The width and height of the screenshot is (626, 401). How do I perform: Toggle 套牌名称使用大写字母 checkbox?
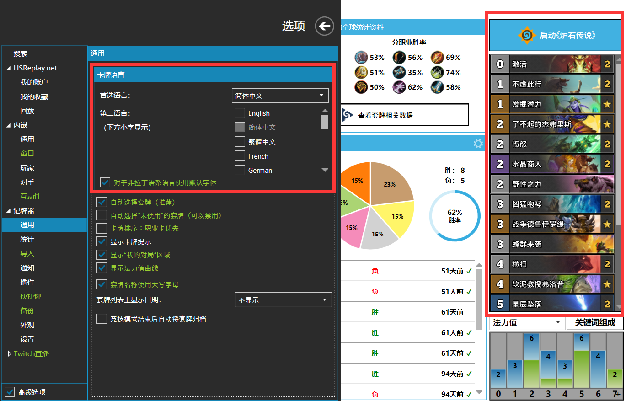pyautogui.click(x=102, y=284)
